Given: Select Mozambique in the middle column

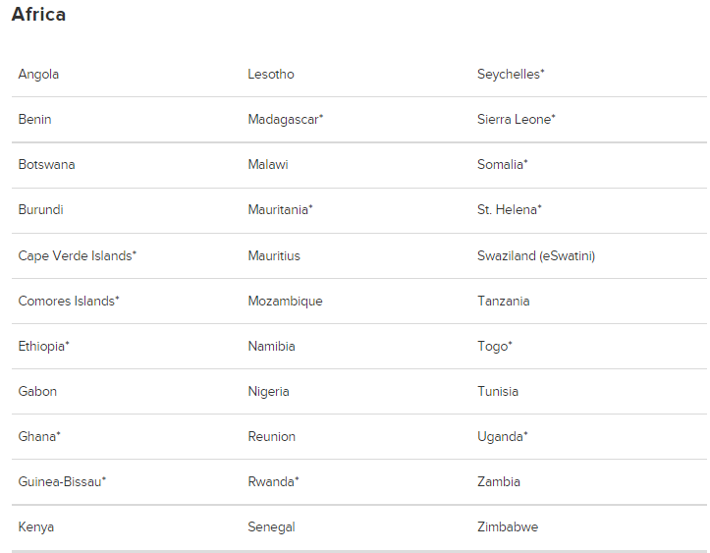Looking at the screenshot, I should (x=285, y=302).
